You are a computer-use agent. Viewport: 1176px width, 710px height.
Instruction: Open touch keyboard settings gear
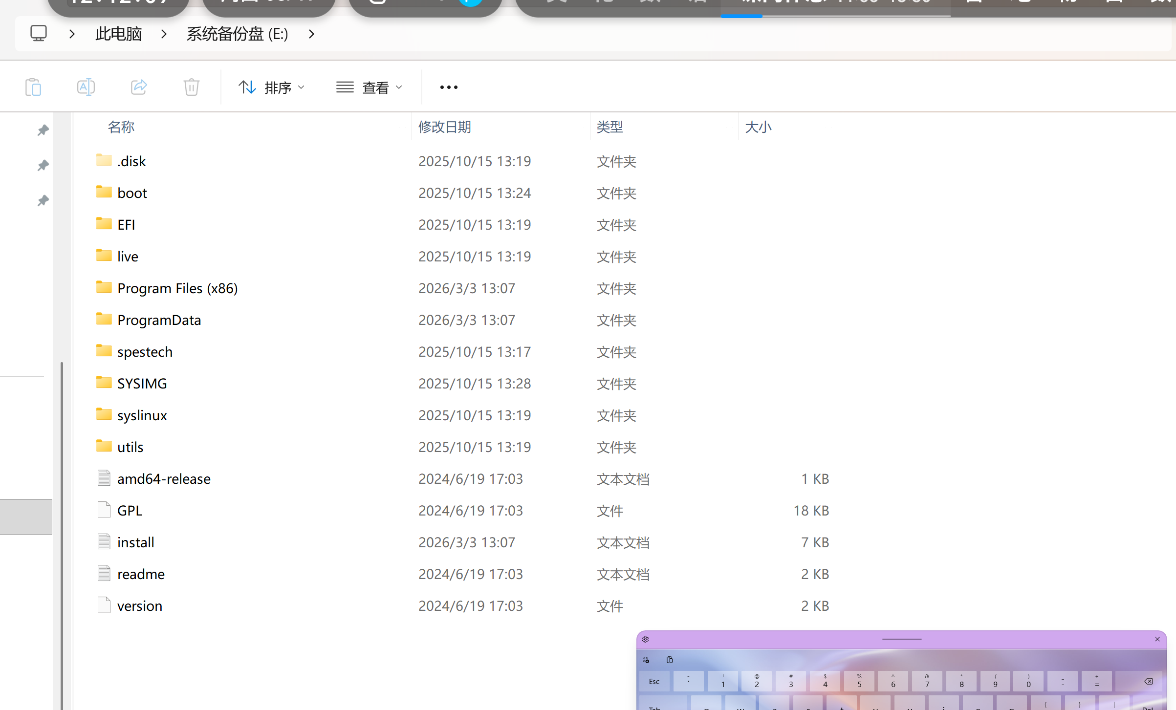pyautogui.click(x=645, y=639)
